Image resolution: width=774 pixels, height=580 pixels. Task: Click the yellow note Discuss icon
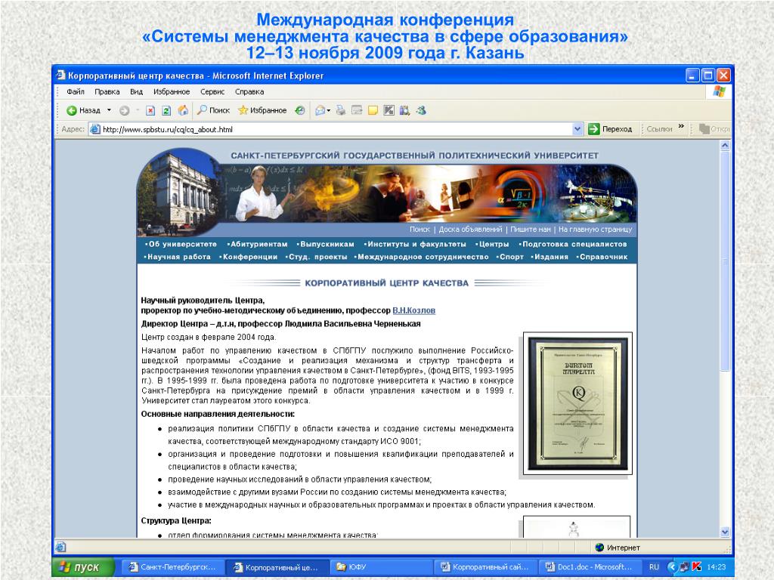coord(373,110)
